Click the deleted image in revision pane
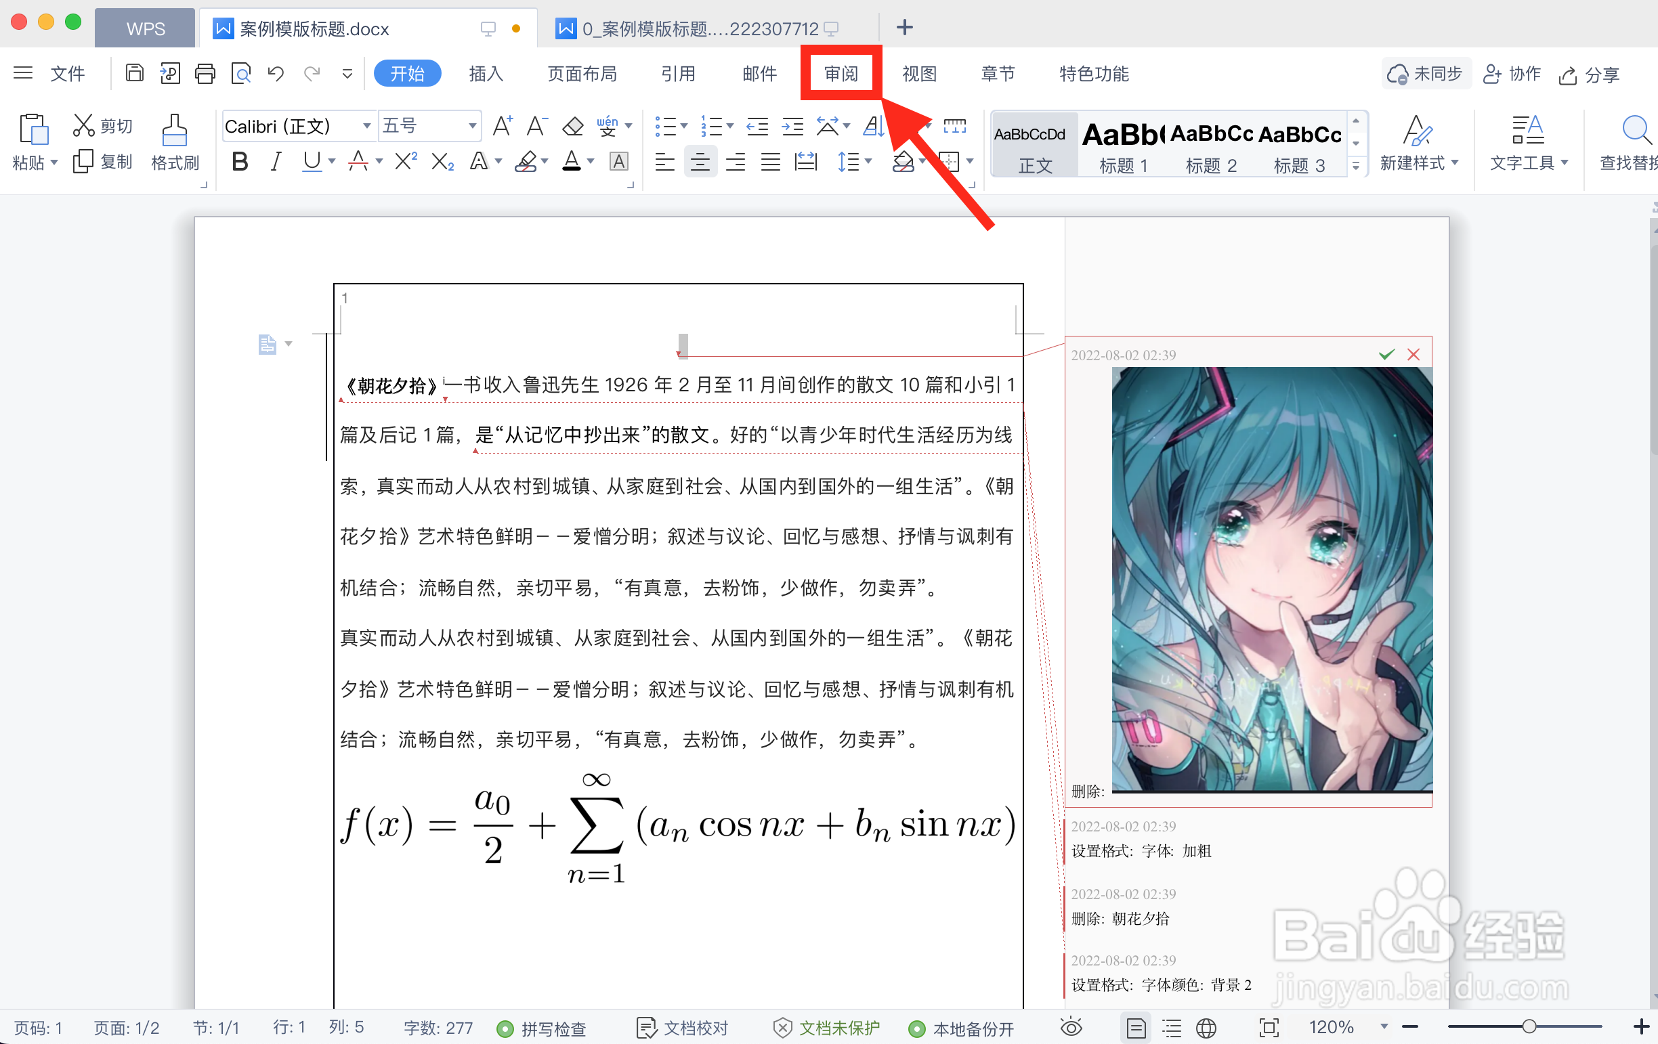The image size is (1658, 1044). [x=1272, y=579]
